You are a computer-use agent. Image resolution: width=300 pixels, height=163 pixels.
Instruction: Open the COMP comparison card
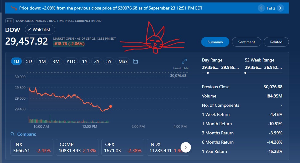(77, 148)
